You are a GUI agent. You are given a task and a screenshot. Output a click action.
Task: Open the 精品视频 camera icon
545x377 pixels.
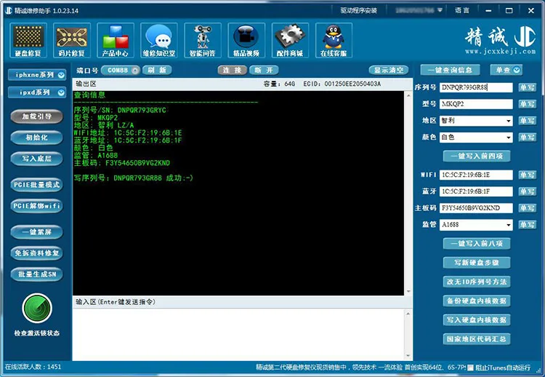(246, 40)
